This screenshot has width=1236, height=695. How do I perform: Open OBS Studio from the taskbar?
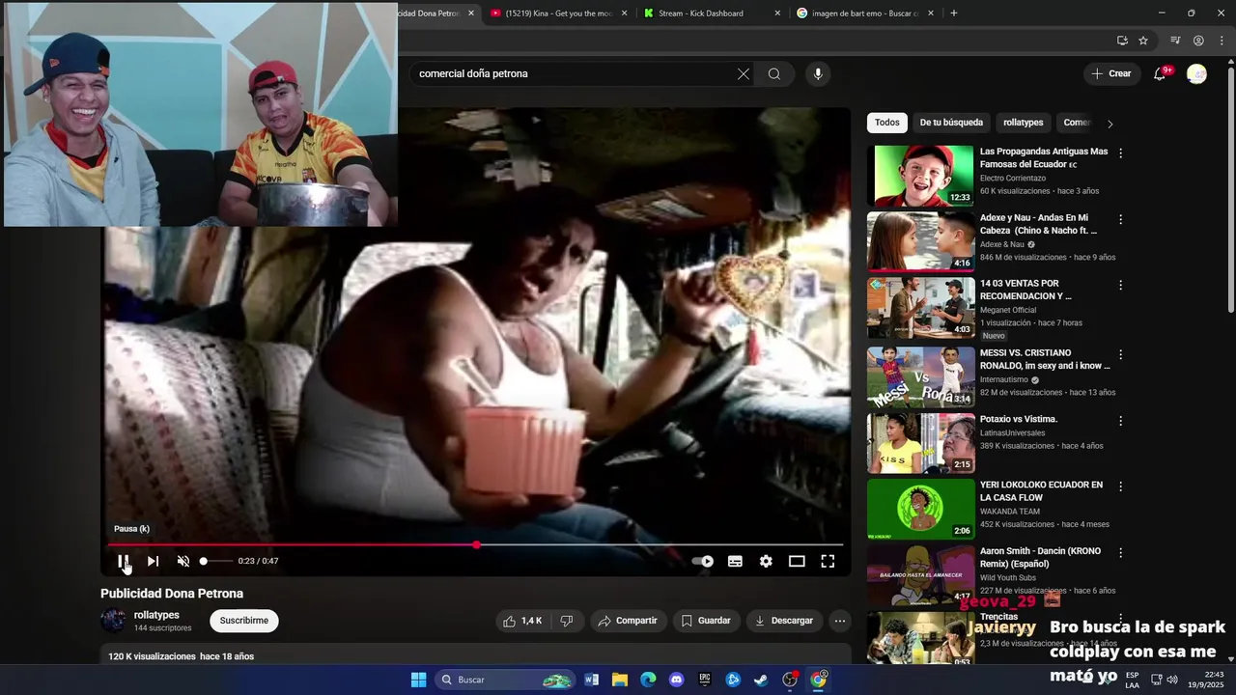790,680
